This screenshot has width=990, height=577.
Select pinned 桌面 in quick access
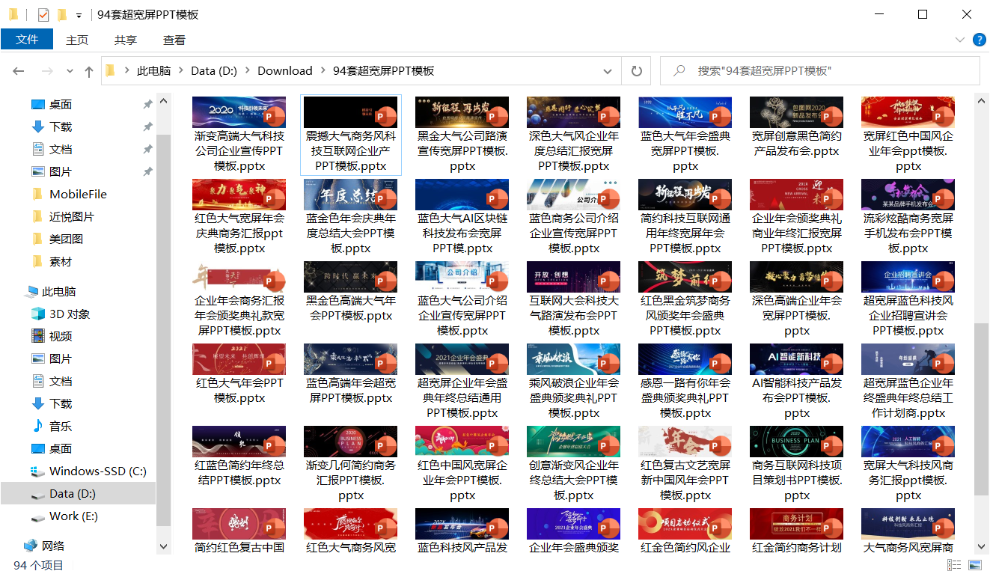[x=61, y=104]
